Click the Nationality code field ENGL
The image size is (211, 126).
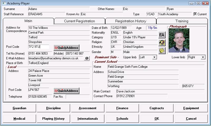pos(116,33)
